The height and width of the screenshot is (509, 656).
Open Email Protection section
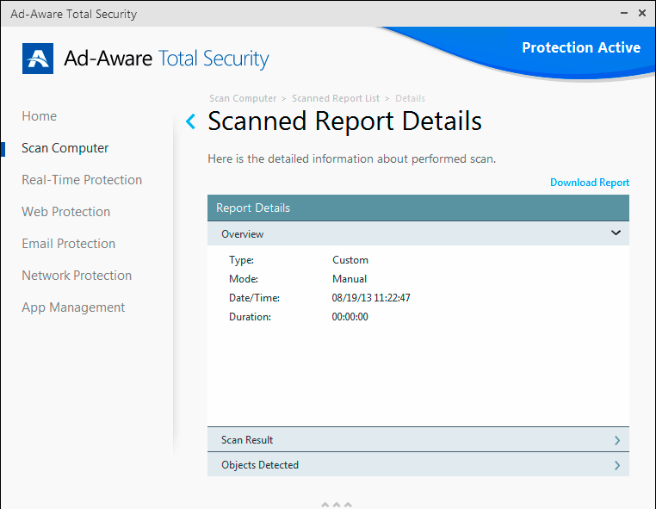[x=68, y=244]
